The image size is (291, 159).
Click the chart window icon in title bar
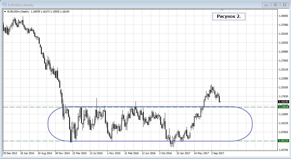tap(5, 4)
